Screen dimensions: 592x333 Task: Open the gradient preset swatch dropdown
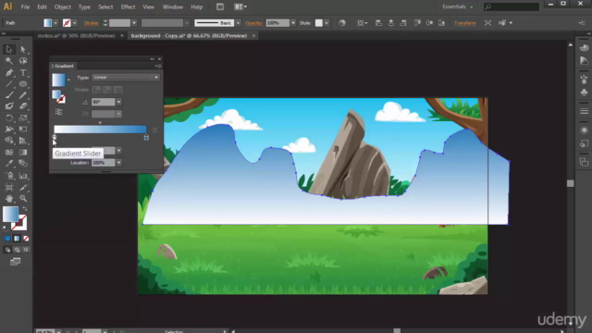(68, 80)
